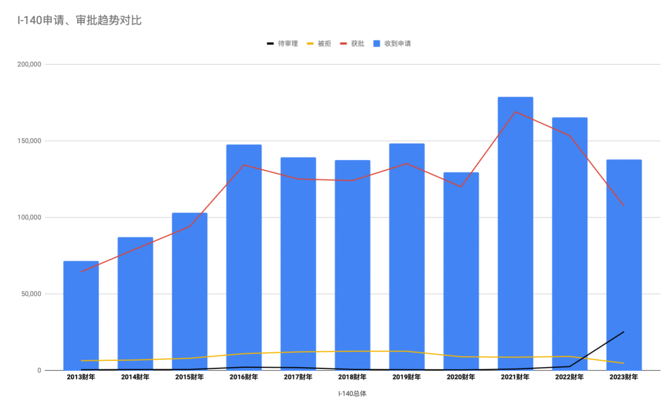
Task: Click the 100,000 y-axis label
Action: coord(29,217)
